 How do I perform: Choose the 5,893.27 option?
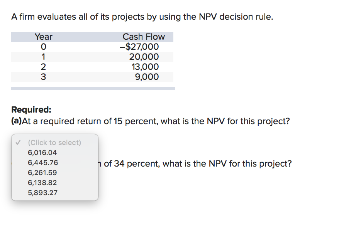pyautogui.click(x=42, y=193)
